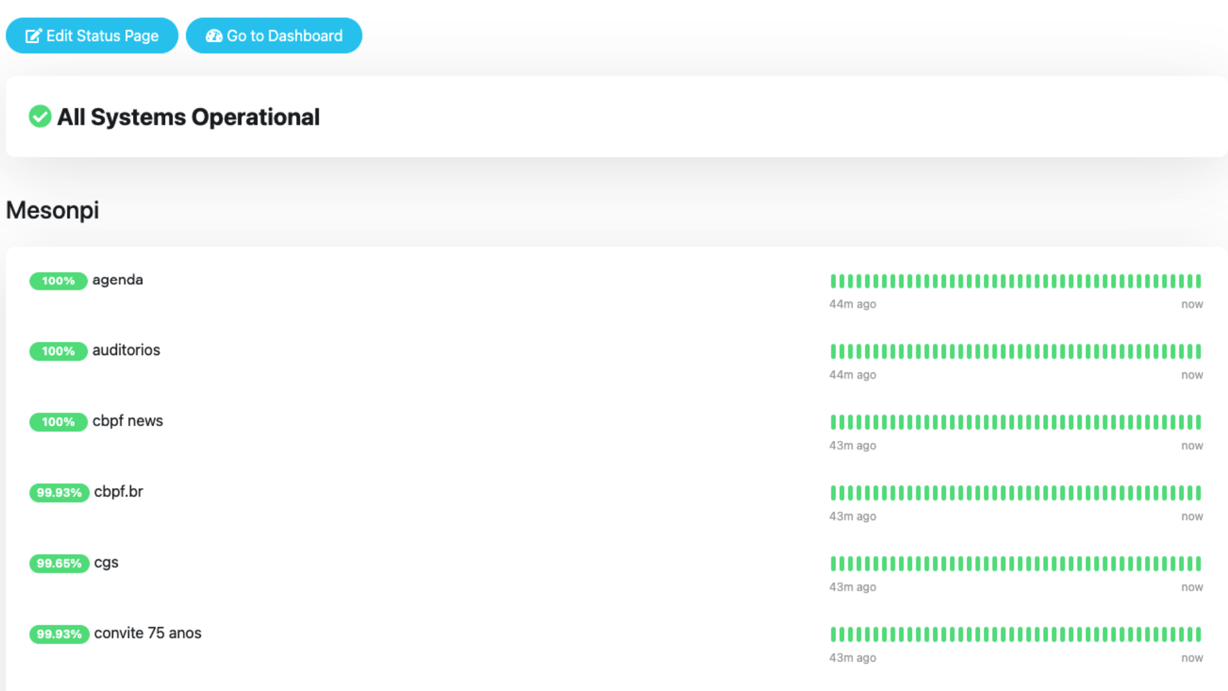Image resolution: width=1228 pixels, height=691 pixels.
Task: Click the green operational checkmark icon
Action: pyautogui.click(x=40, y=116)
